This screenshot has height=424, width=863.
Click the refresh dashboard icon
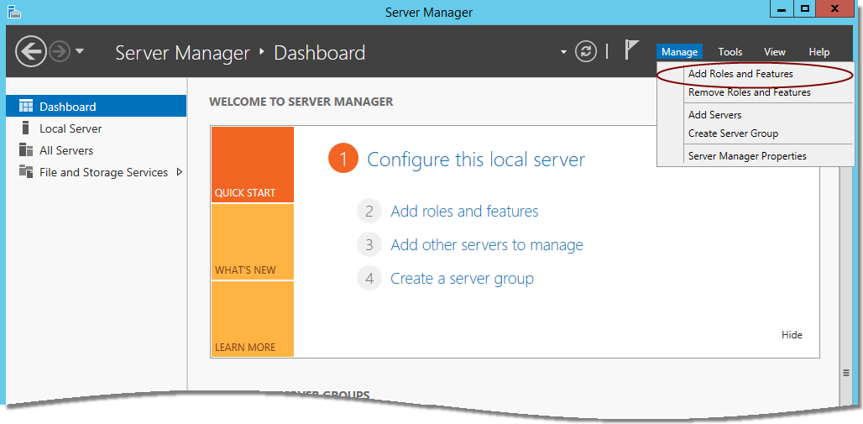point(586,52)
